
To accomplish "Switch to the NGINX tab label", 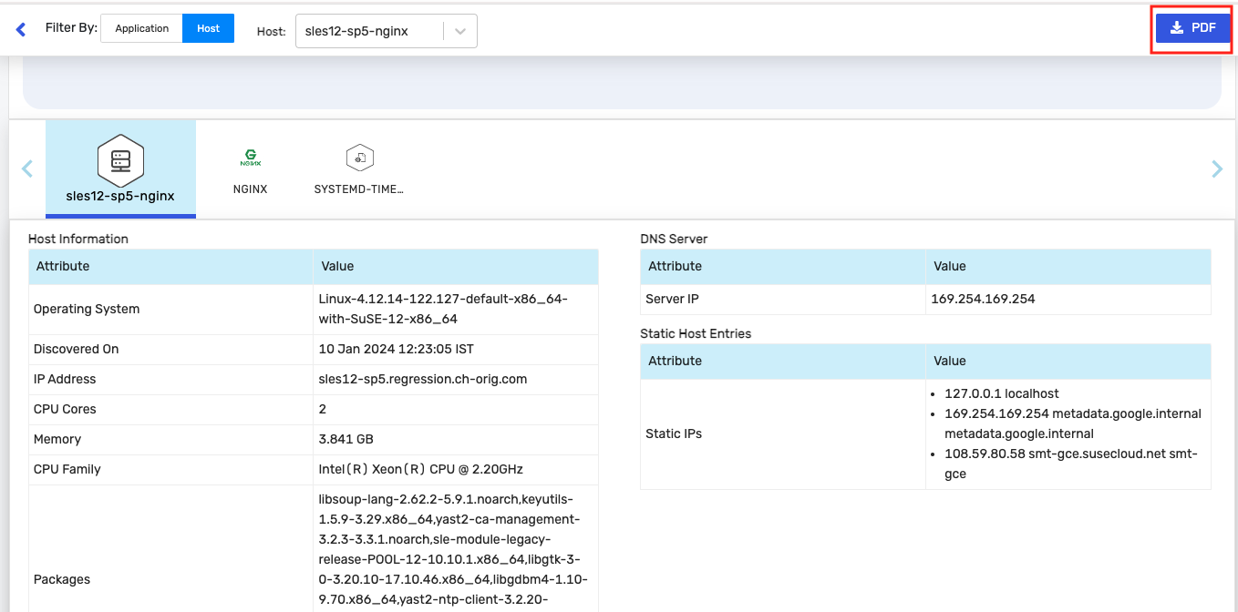I will click(250, 189).
